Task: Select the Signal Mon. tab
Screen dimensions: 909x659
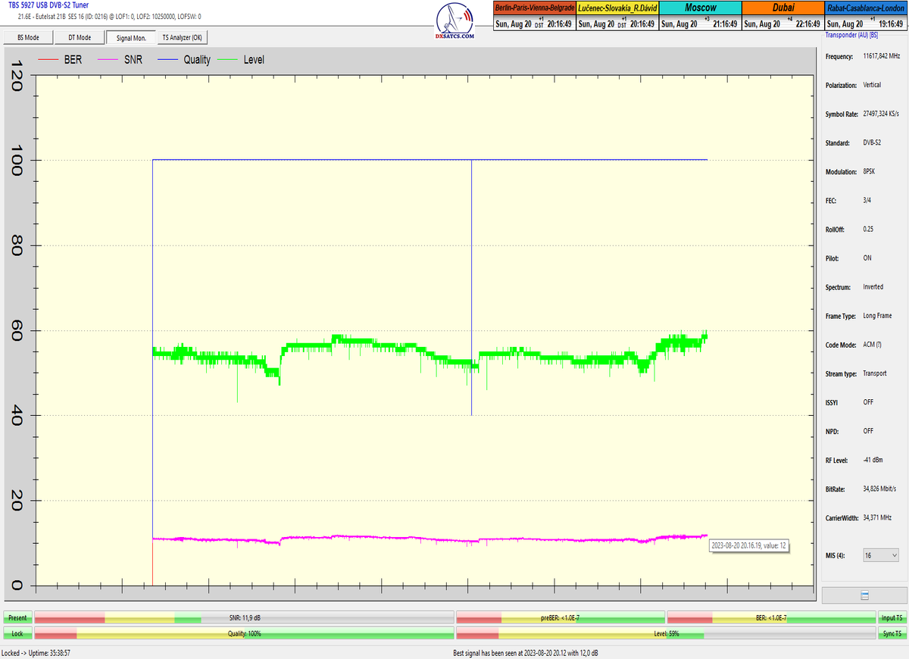Action: coord(130,37)
